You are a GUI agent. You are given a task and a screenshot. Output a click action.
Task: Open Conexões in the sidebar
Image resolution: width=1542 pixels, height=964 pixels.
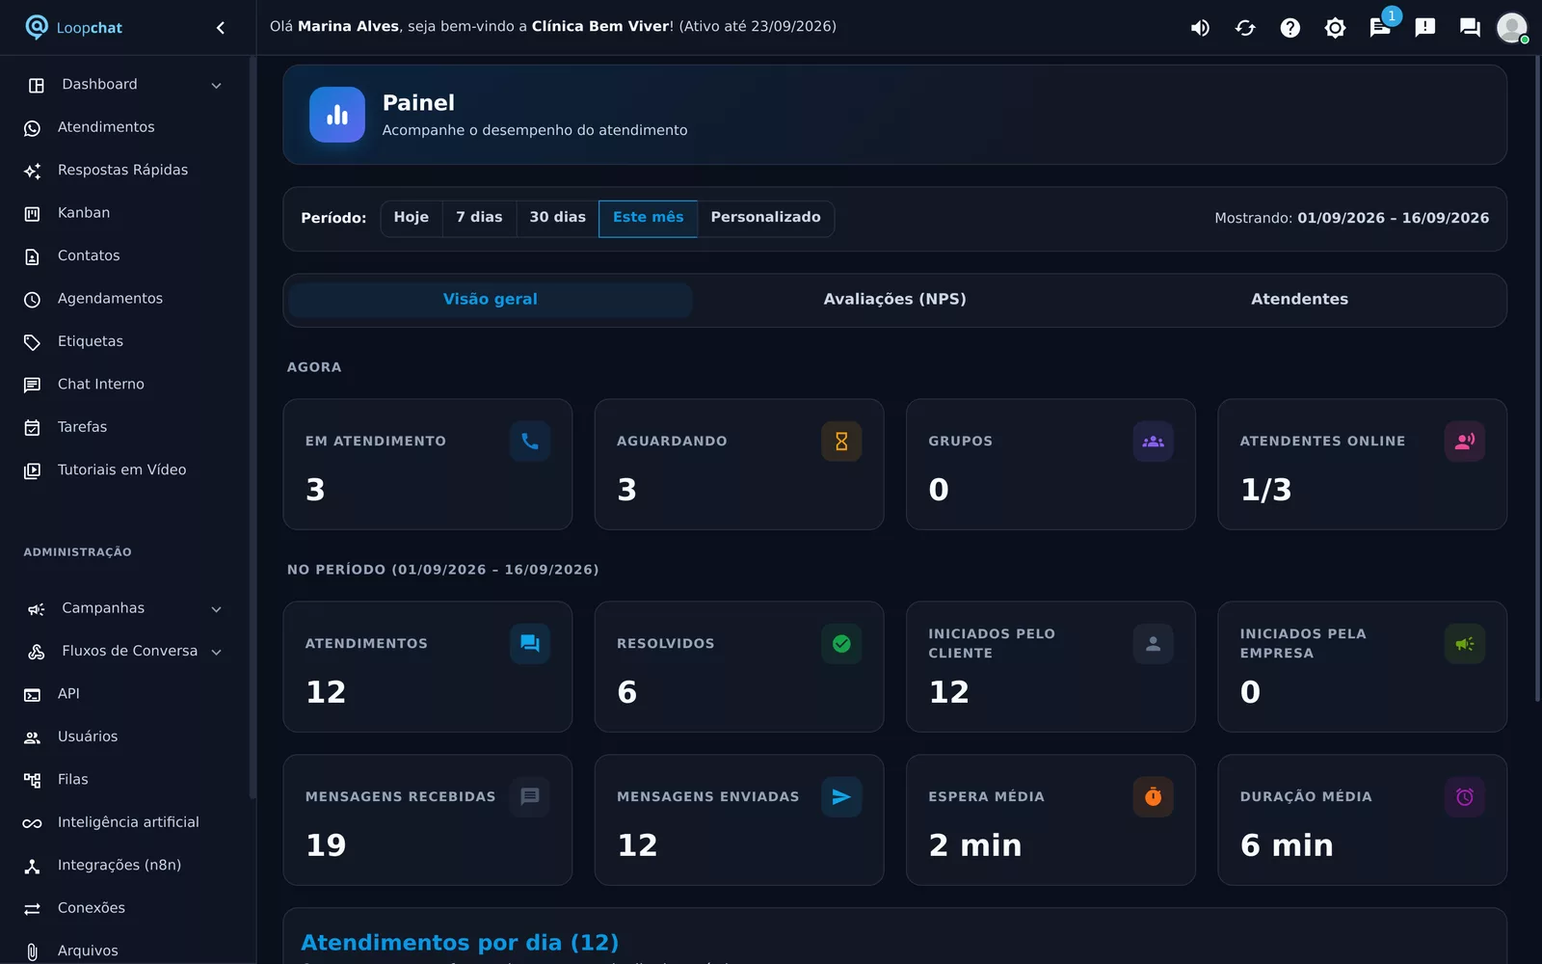(125, 908)
